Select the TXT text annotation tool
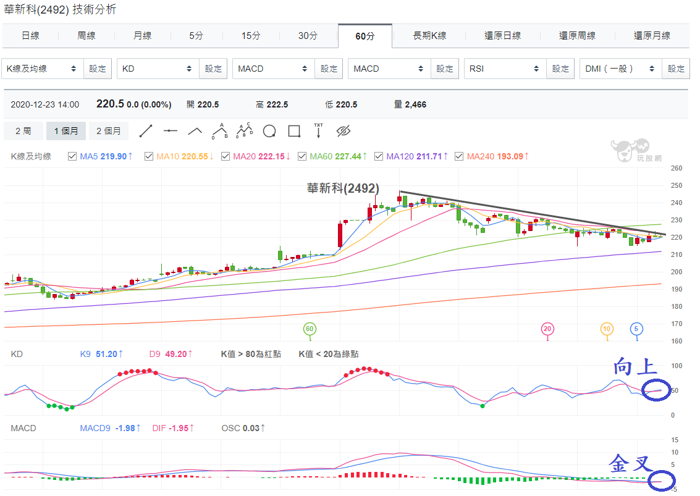The height and width of the screenshot is (496, 700). pyautogui.click(x=318, y=131)
